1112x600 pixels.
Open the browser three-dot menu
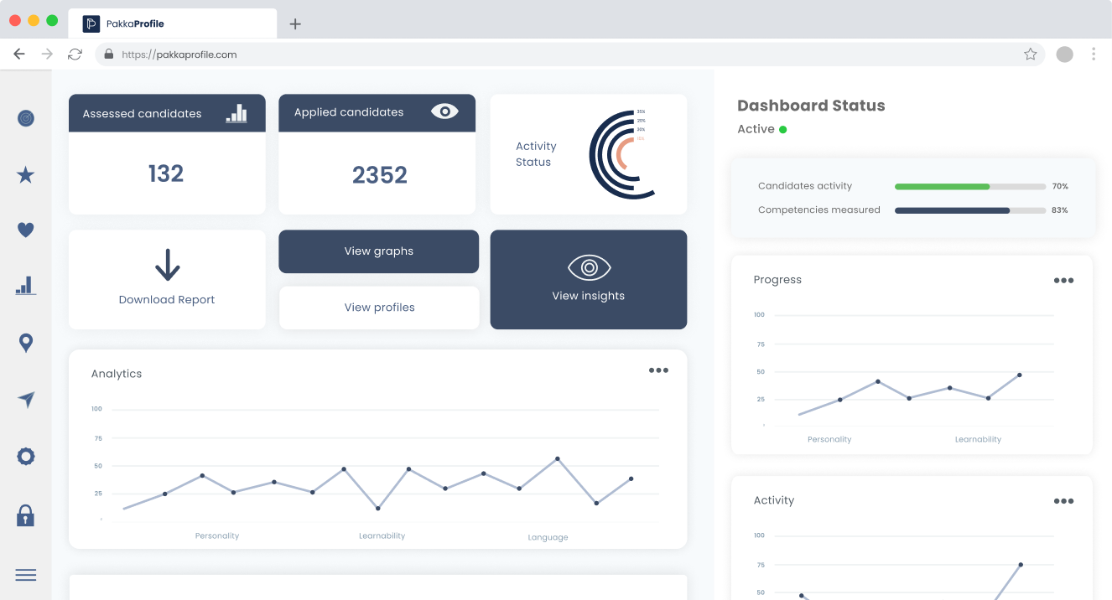pos(1094,54)
